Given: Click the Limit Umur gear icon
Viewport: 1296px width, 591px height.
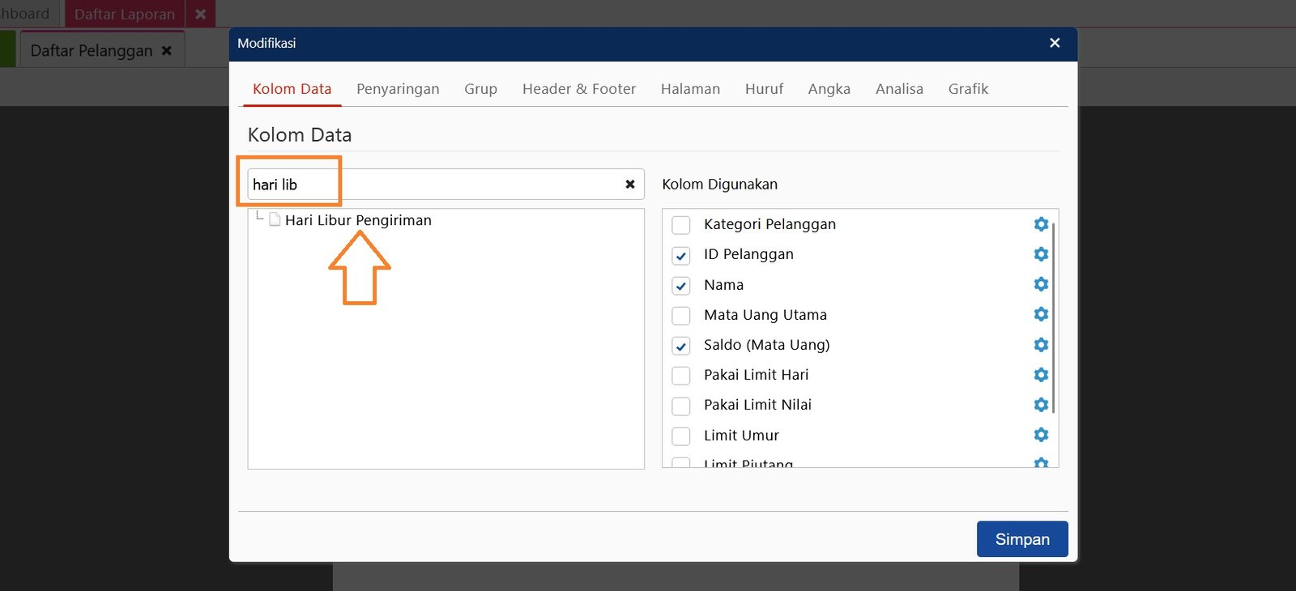Looking at the screenshot, I should (1041, 435).
